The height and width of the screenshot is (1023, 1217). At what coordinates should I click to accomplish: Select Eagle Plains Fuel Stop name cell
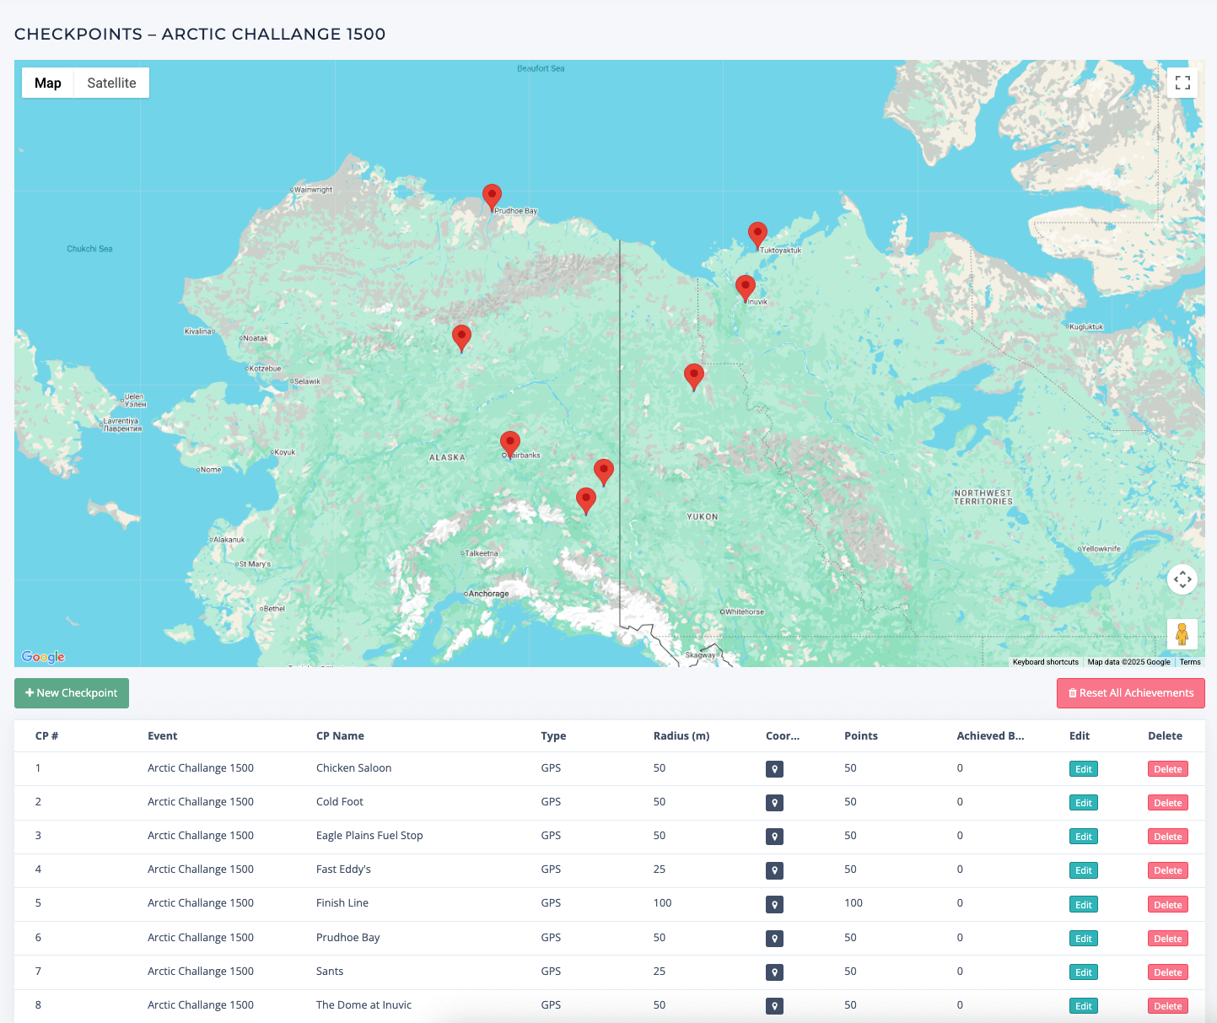coord(369,836)
